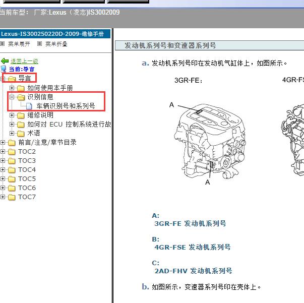
Task: Click the 菜单折叠 collapse-menu icon
Action: click(40, 44)
